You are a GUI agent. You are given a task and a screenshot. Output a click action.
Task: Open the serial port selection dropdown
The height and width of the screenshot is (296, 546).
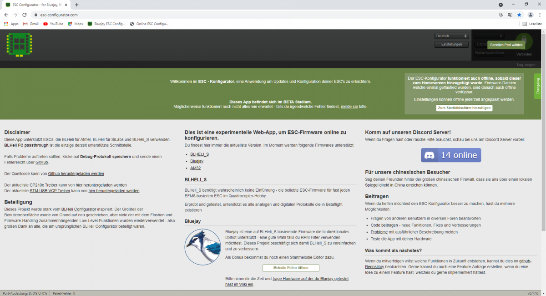tap(489, 36)
